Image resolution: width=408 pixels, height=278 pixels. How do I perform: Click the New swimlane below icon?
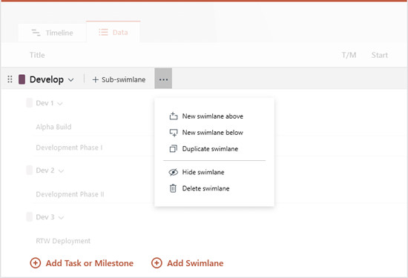click(174, 133)
